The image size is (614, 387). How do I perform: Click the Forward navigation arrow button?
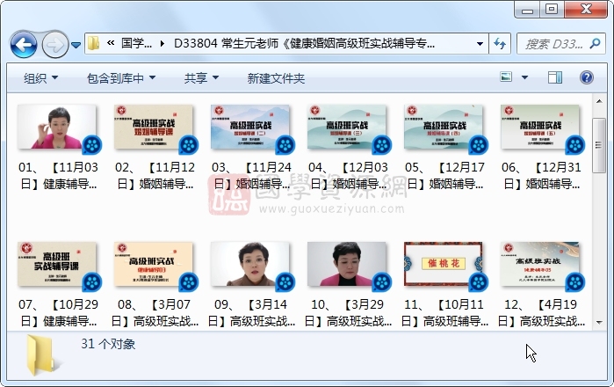54,44
